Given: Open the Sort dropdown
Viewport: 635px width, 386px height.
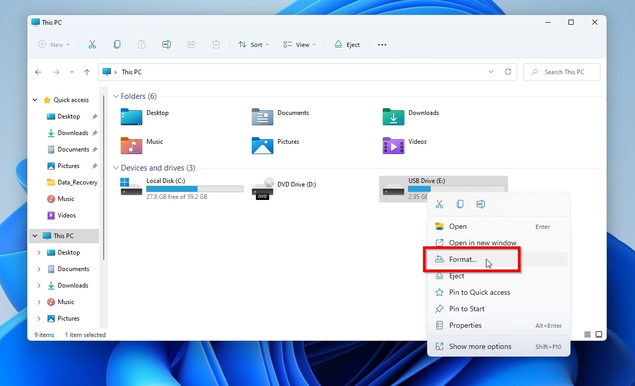Looking at the screenshot, I should [x=253, y=44].
